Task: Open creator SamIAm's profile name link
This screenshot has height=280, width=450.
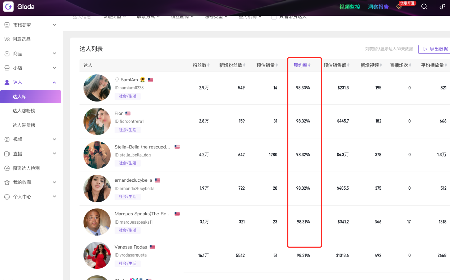Action: coord(130,80)
